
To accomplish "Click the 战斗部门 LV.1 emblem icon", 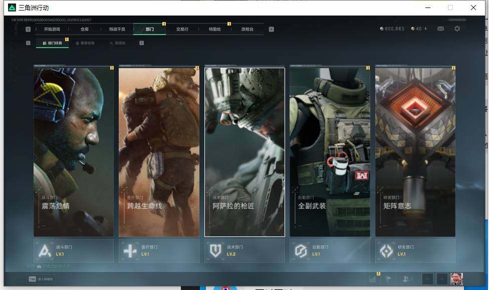I will click(45, 251).
